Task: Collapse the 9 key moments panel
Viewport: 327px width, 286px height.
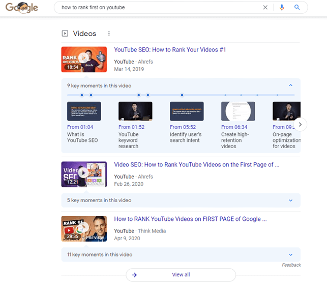Action: pyautogui.click(x=290, y=85)
